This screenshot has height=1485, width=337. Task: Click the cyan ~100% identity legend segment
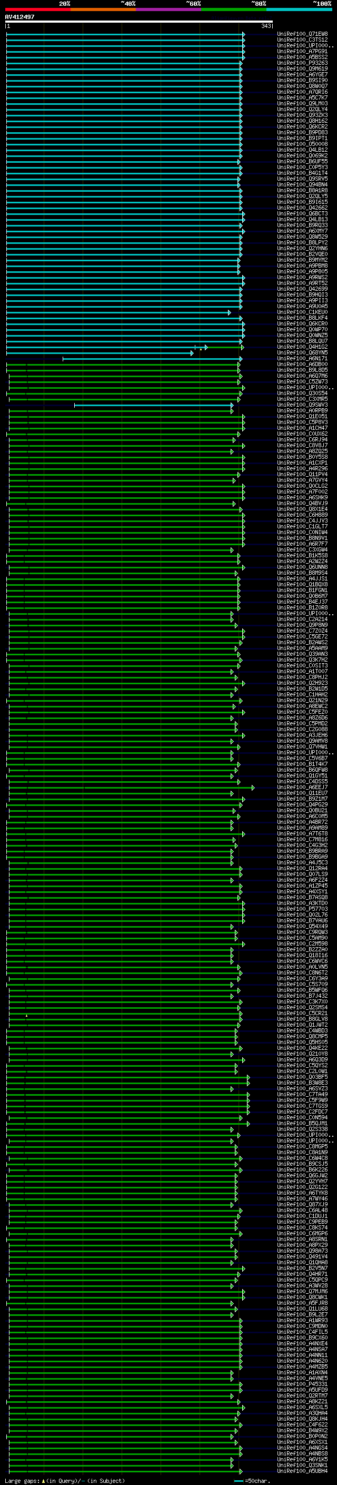pos(300,9)
